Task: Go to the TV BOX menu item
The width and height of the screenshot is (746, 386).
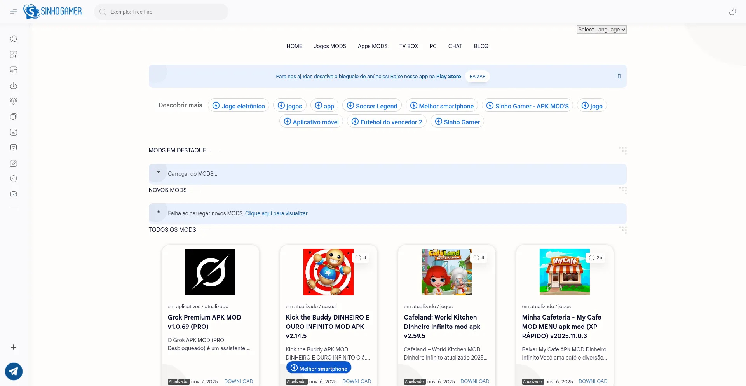Action: 408,46
